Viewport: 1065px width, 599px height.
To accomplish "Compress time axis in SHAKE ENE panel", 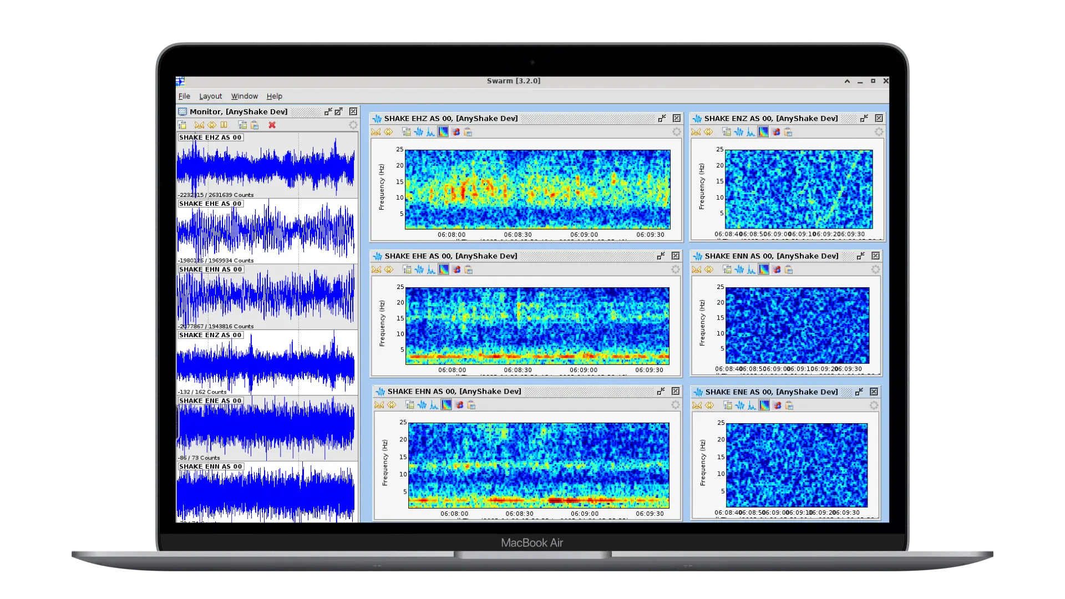I will tap(697, 405).
